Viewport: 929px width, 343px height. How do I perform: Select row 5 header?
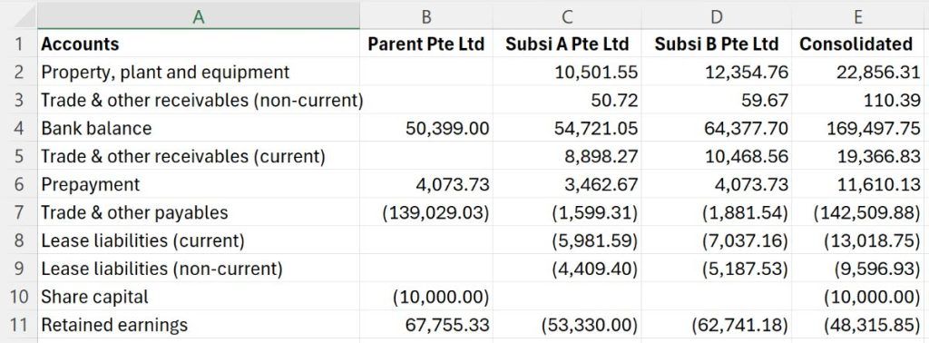[x=19, y=156]
